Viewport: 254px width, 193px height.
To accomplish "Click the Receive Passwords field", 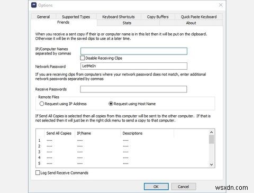I will coord(133,89).
